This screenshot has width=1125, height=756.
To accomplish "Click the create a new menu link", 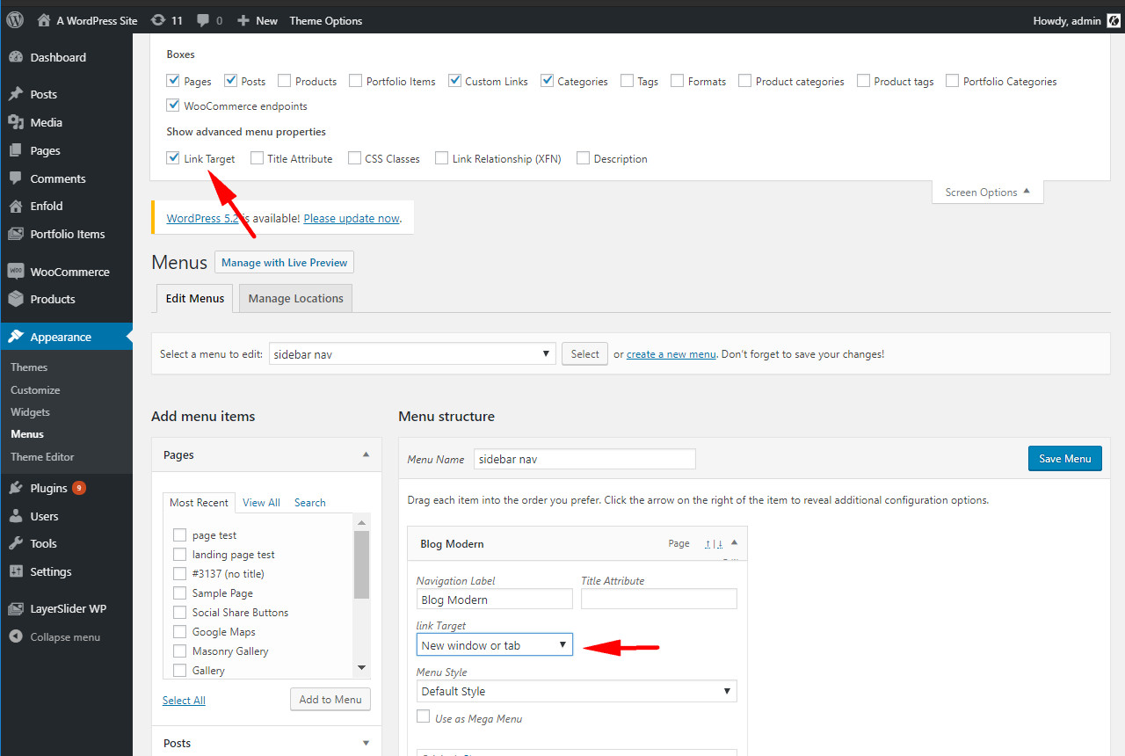I will [671, 354].
